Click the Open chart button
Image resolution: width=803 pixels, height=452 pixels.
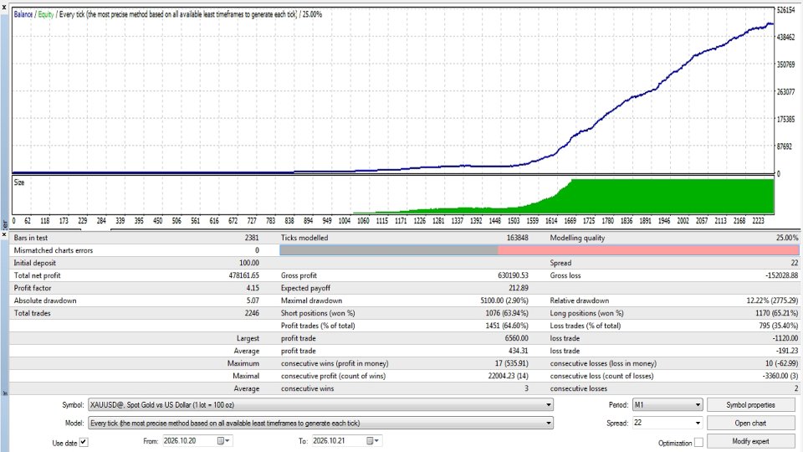(750, 424)
